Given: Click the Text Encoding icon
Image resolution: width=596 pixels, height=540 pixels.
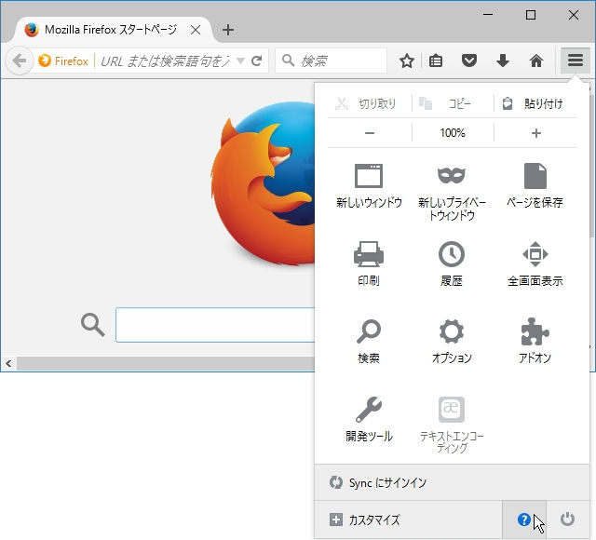Looking at the screenshot, I should coord(451,410).
